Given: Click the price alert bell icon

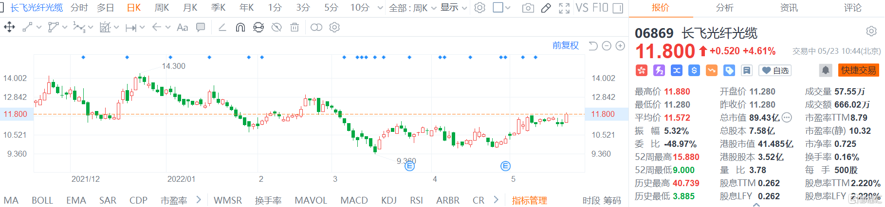Looking at the screenshot, I should tap(826, 70).
